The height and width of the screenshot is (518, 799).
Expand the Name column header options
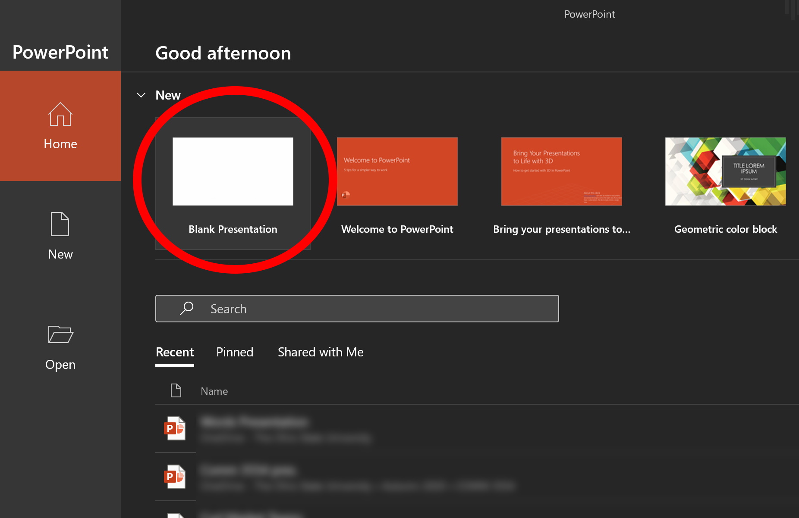click(x=214, y=390)
